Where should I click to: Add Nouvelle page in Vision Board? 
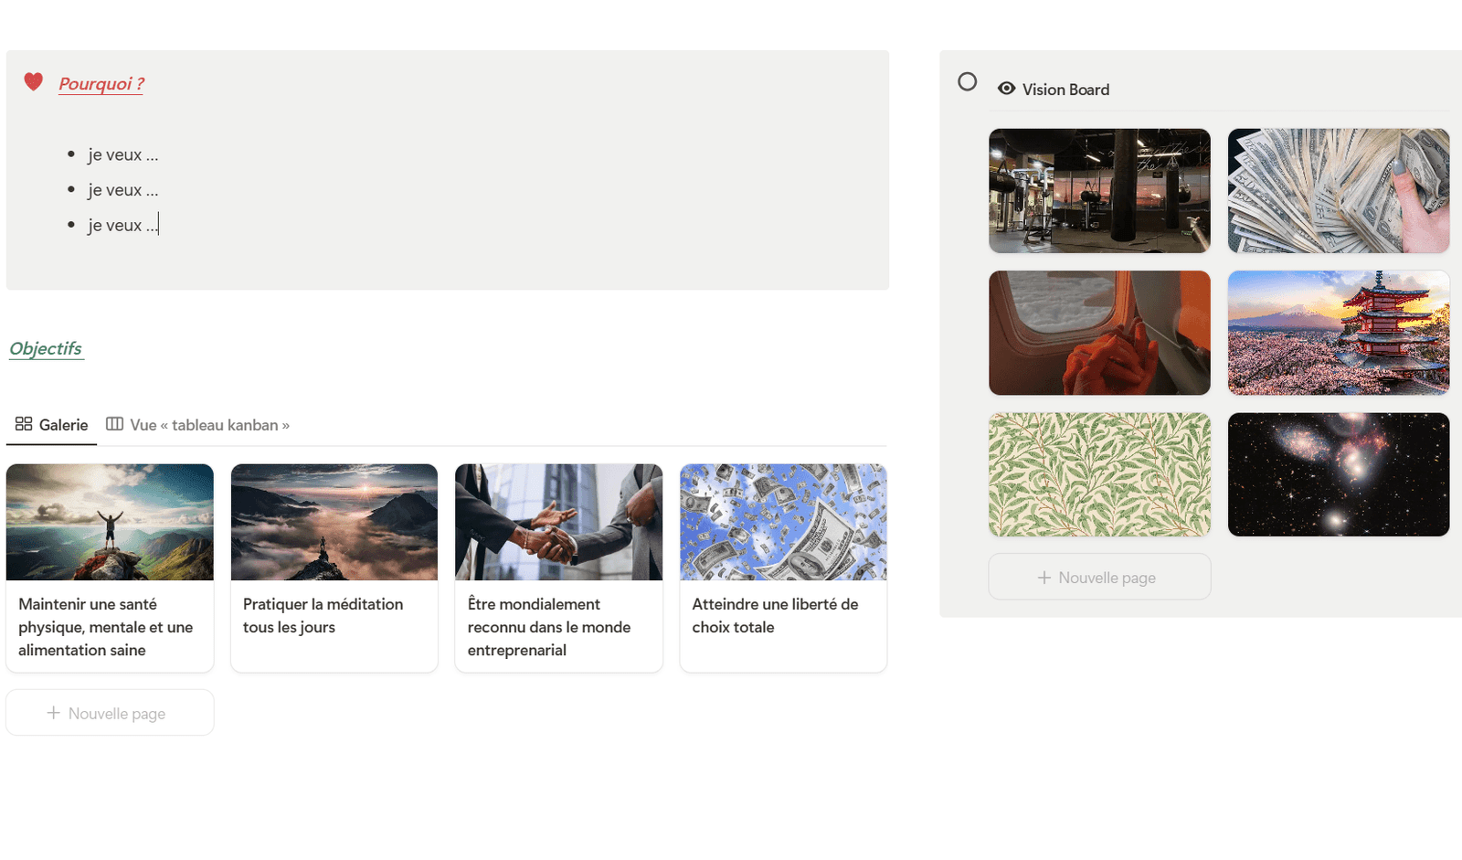[1107, 578]
